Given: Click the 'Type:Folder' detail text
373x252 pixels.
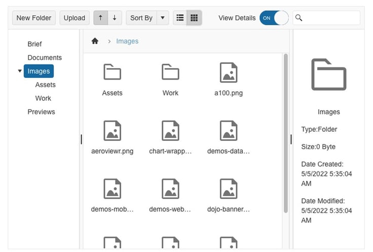Looking at the screenshot, I should pyautogui.click(x=319, y=129).
